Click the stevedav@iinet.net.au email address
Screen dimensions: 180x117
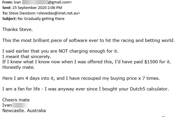coord(58,13)
